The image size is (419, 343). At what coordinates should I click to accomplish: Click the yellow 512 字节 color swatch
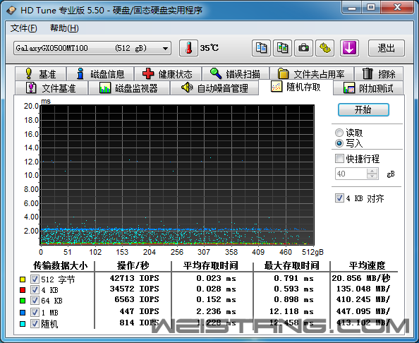click(23, 279)
